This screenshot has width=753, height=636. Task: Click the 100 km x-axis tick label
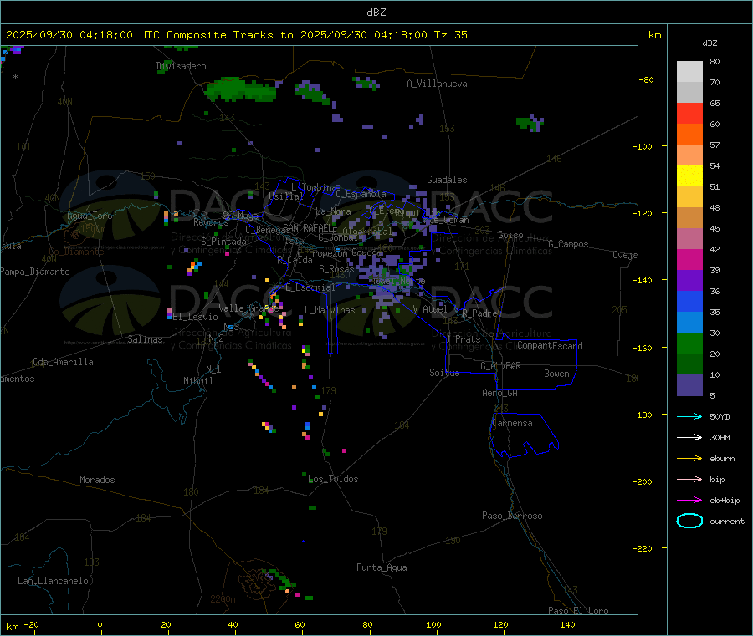433,624
